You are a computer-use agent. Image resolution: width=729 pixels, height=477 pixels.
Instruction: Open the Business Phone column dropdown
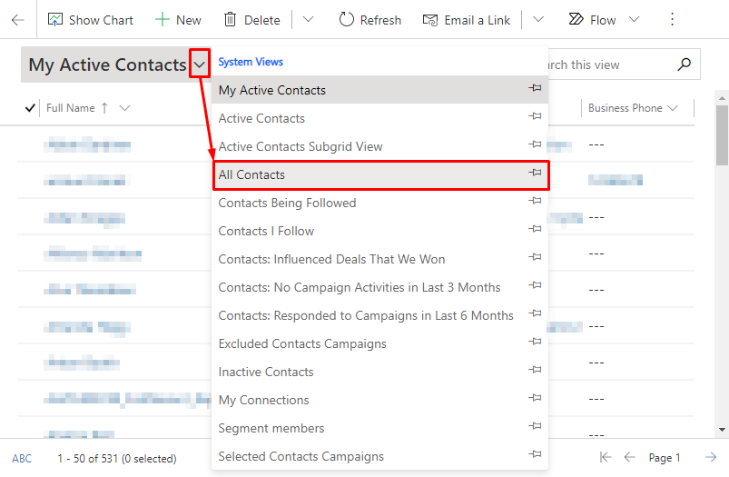pyautogui.click(x=673, y=108)
